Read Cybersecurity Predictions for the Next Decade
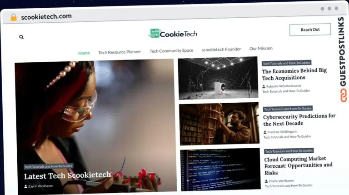This screenshot has height=195, width=349. (299, 120)
